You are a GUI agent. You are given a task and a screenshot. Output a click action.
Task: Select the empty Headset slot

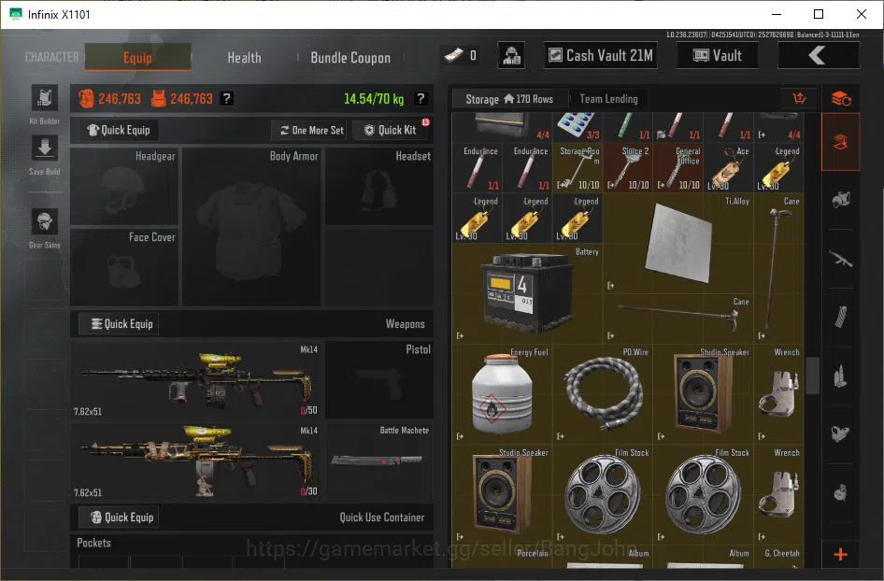tap(379, 187)
